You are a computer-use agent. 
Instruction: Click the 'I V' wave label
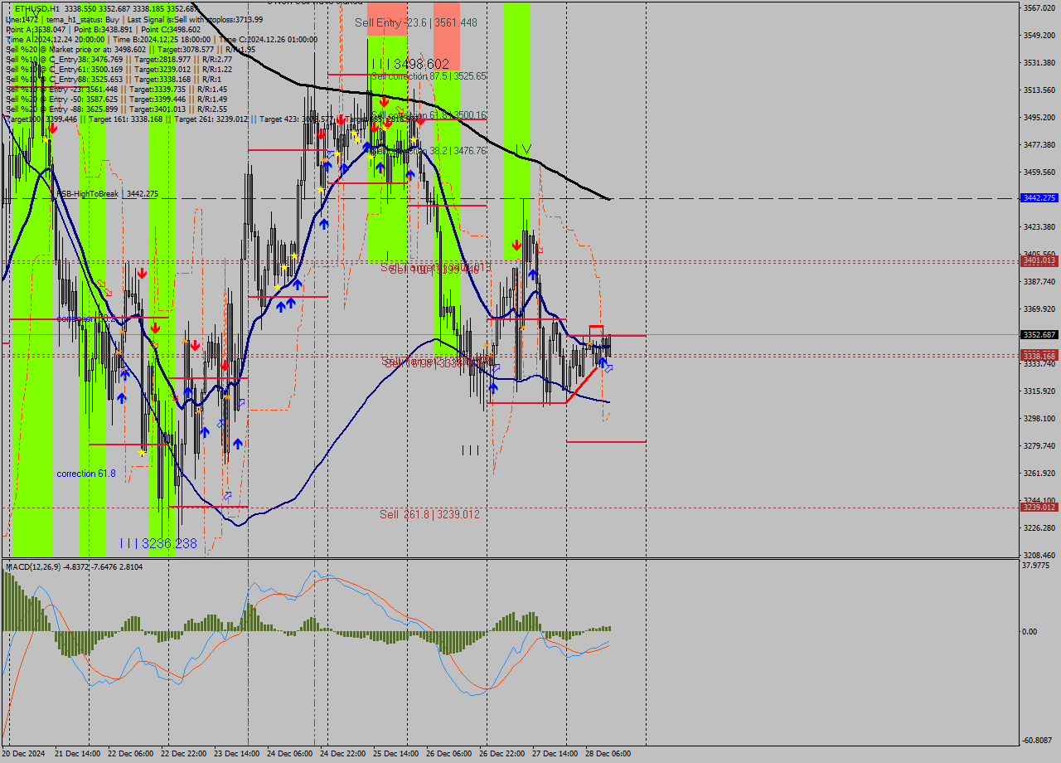coord(522,149)
